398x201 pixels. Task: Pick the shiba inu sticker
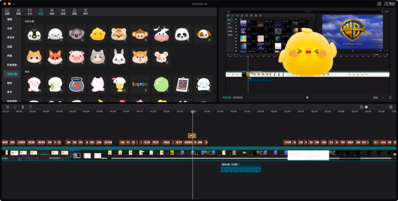tap(140, 57)
